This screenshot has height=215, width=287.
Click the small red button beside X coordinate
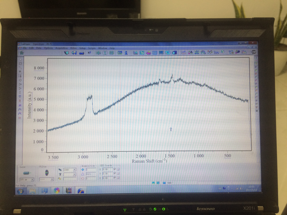118,169
